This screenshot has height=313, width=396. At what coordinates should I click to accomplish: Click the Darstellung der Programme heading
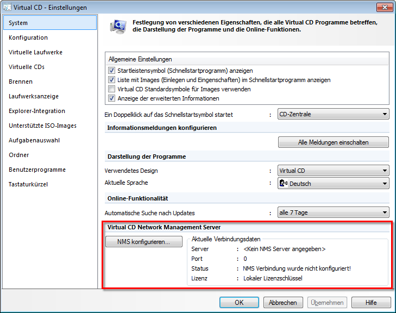tap(147, 156)
